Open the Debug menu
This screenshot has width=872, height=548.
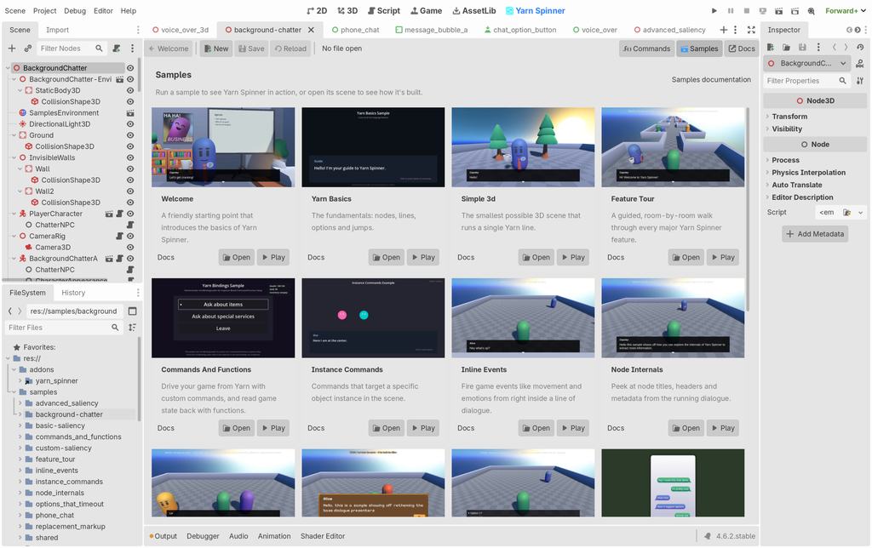click(x=75, y=10)
